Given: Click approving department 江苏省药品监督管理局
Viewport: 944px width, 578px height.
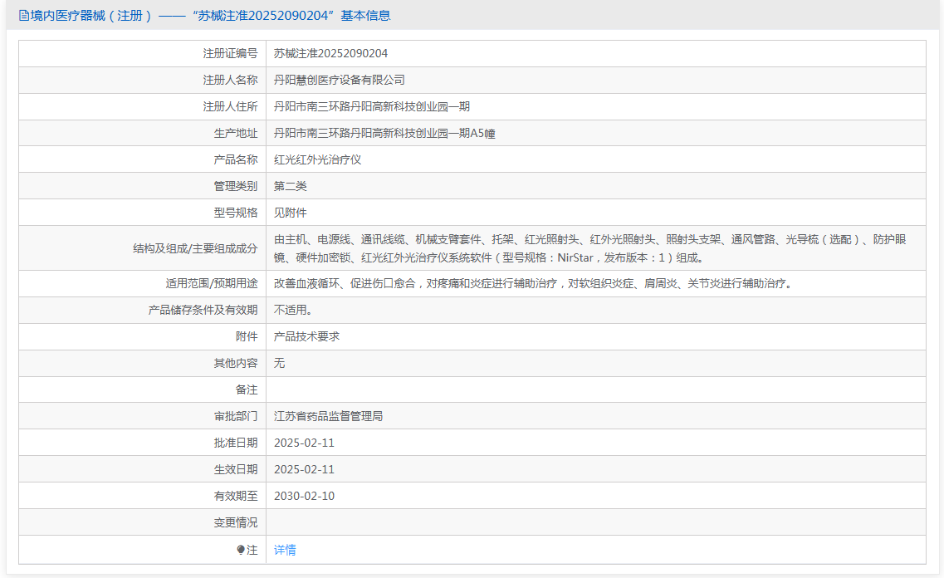Looking at the screenshot, I should tap(328, 416).
